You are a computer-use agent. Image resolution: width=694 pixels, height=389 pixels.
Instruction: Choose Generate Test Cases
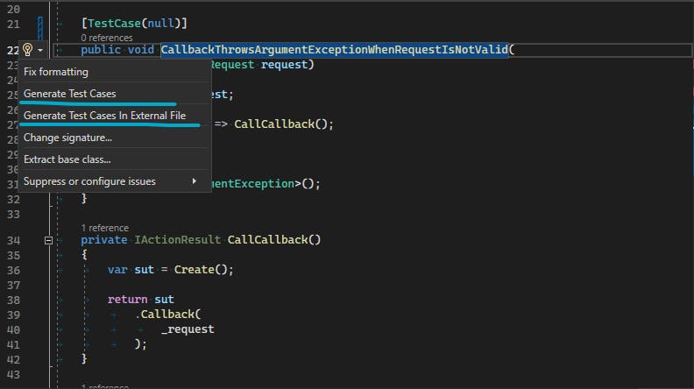70,94
